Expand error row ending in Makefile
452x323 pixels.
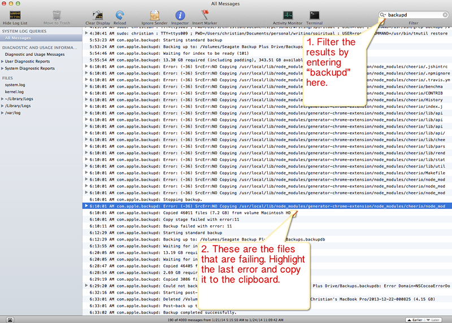86,173
